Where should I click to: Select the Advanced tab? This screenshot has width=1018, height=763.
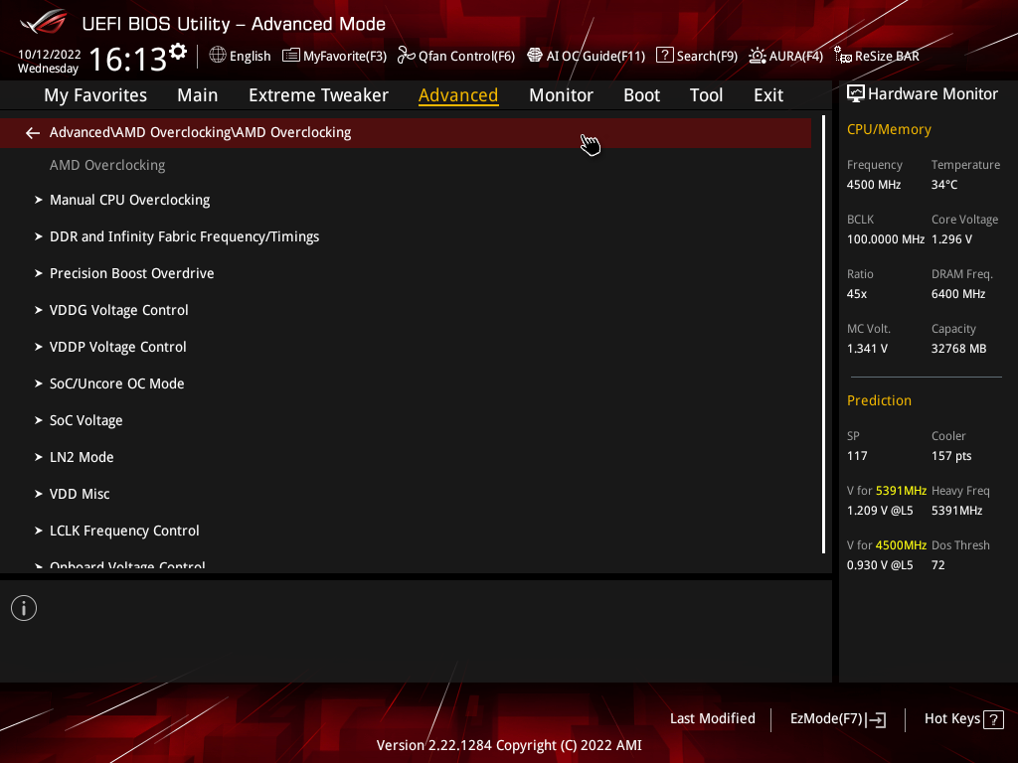pos(458,95)
